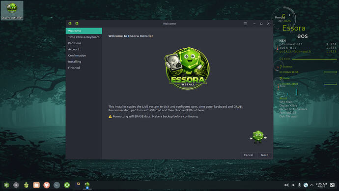The height and width of the screenshot is (191, 339).
Task: Click the Essora Install logo image
Action: coord(187,68)
